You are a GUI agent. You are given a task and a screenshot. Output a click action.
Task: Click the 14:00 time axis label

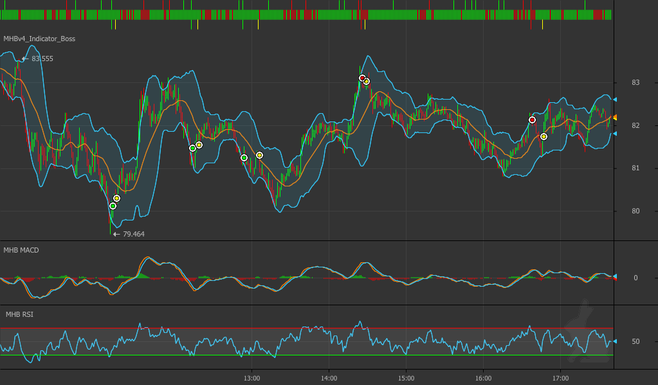pyautogui.click(x=329, y=379)
